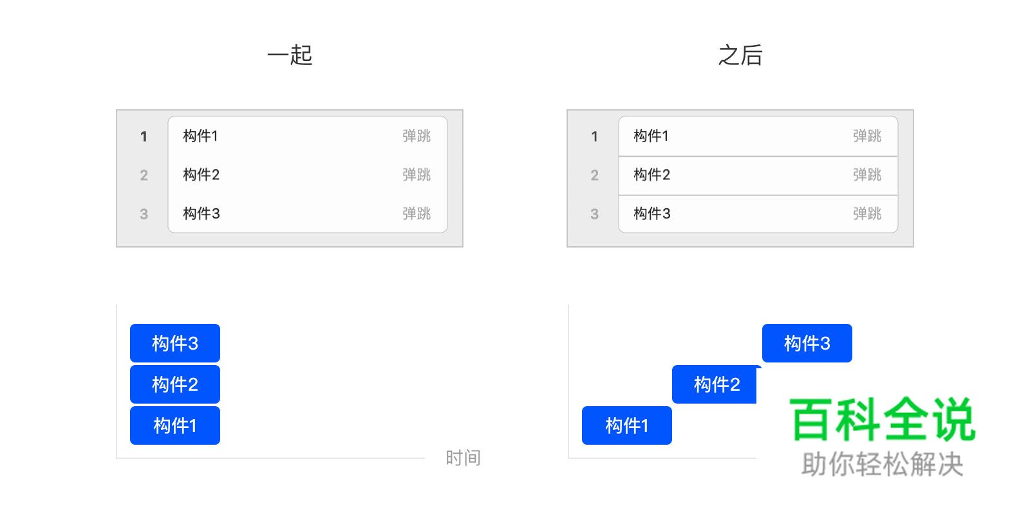
Task: Select the blue 构件3 block in the 之后 timeline
Action: coord(807,343)
